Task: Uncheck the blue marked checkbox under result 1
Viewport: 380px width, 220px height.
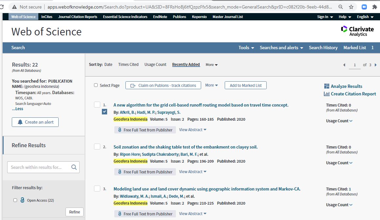Action: 104,111
